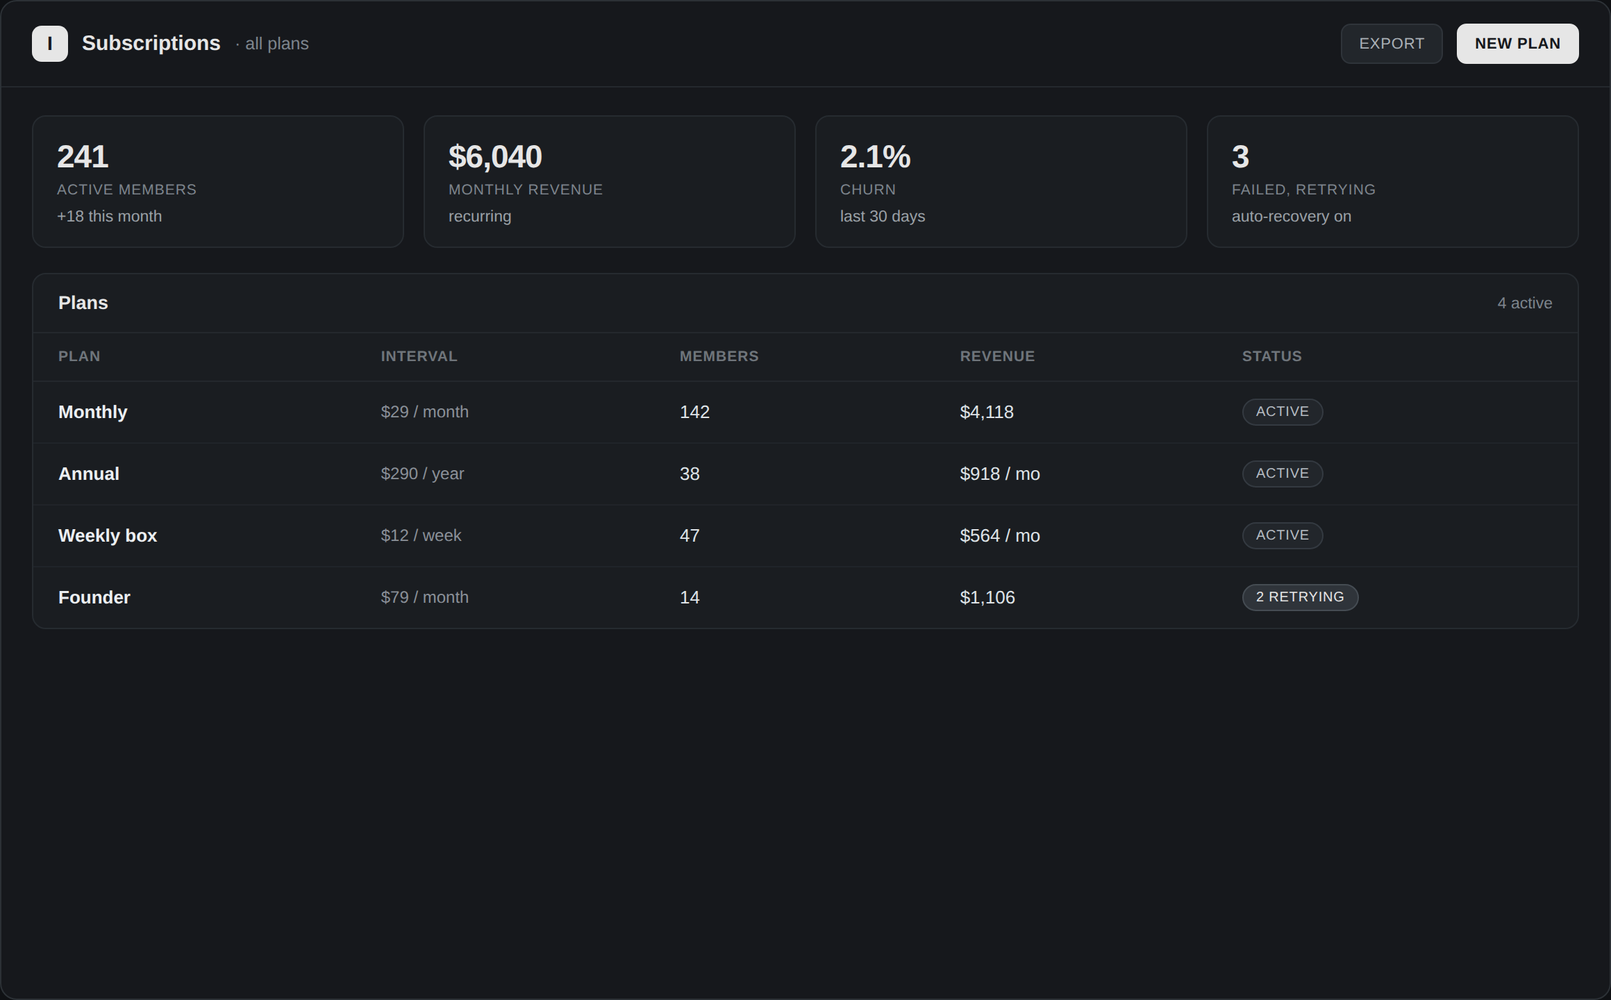
Task: Click the app logo icon beside Subscriptions
Action: click(x=50, y=44)
